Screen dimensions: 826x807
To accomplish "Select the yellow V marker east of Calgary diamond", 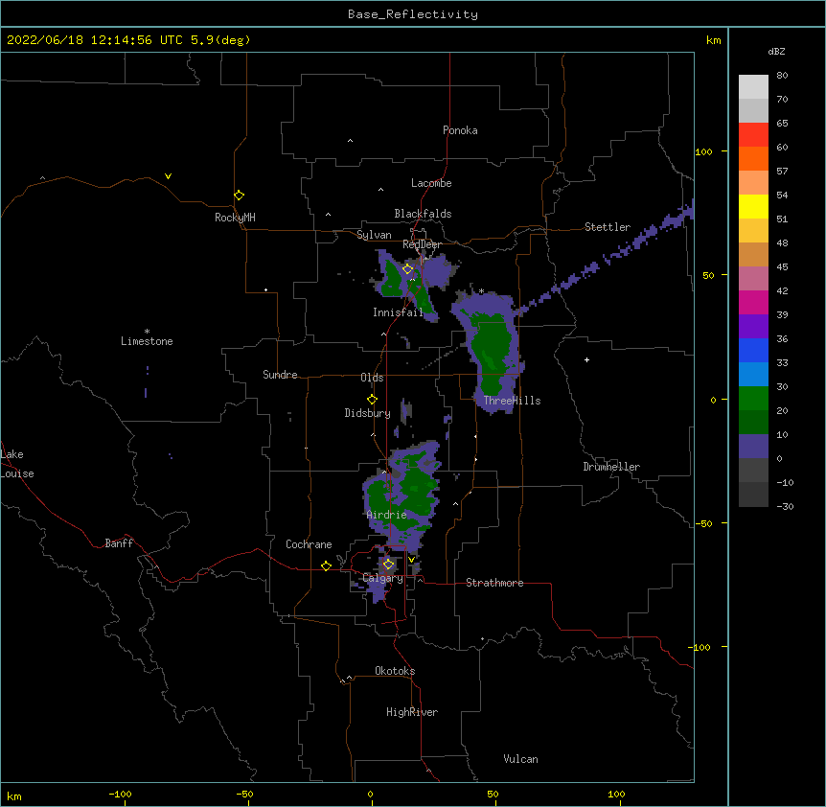I will (x=411, y=559).
